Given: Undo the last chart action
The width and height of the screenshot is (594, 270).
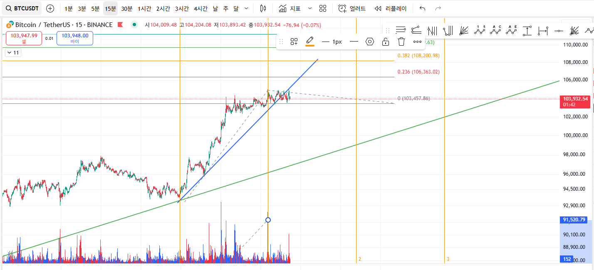Looking at the screenshot, I should pyautogui.click(x=423, y=8).
